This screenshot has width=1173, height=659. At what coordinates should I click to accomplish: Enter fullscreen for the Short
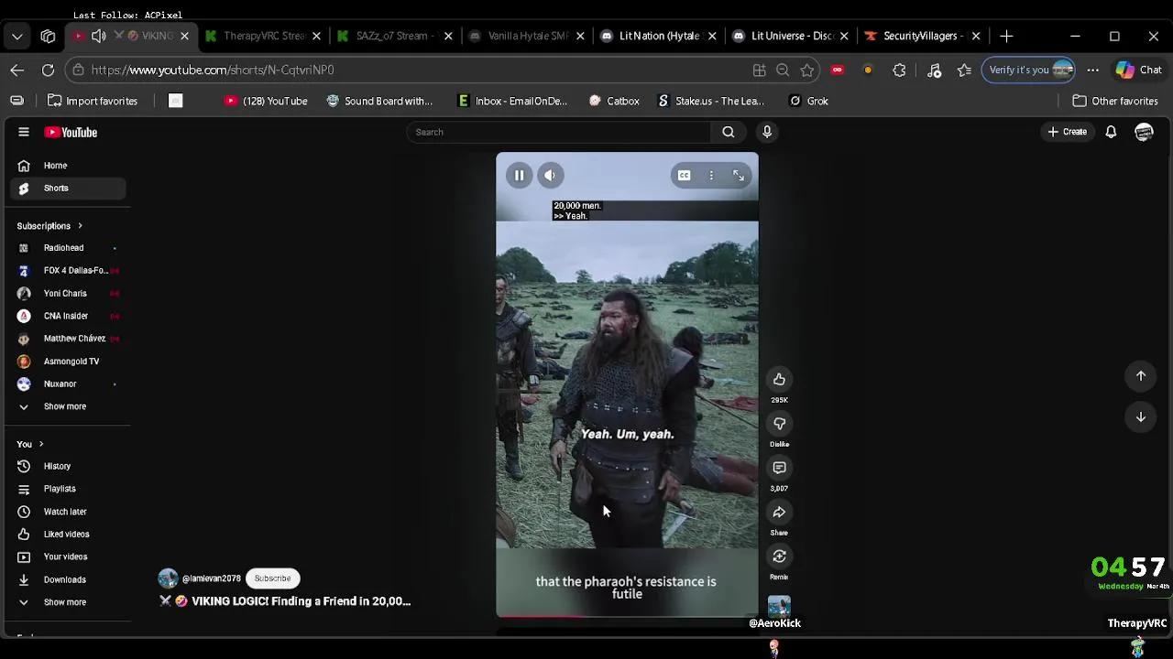point(739,176)
